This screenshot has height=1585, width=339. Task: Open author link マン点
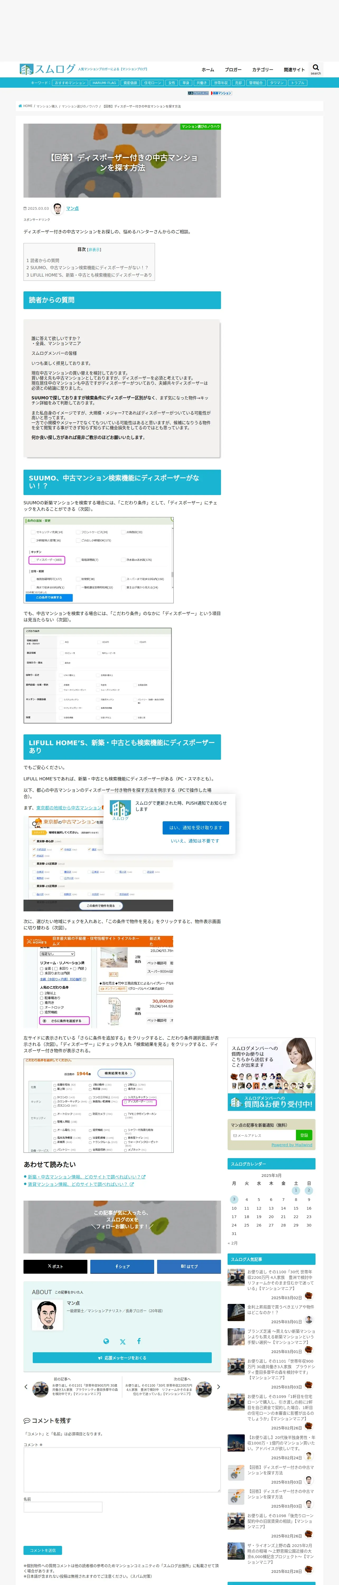72,209
